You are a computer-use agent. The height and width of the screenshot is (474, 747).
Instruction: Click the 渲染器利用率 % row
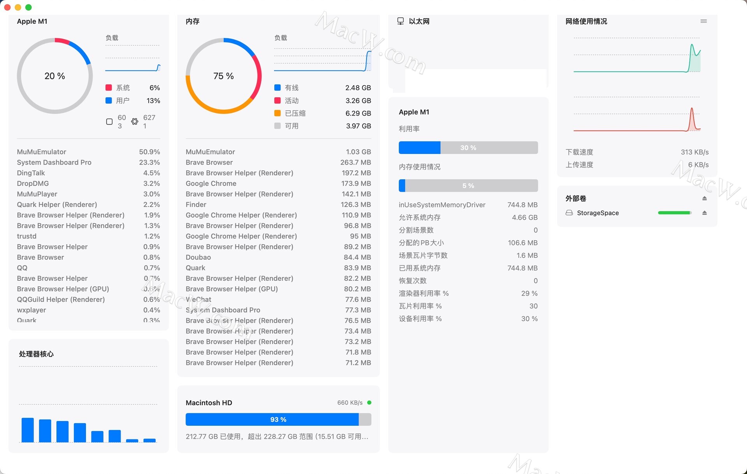coord(468,293)
